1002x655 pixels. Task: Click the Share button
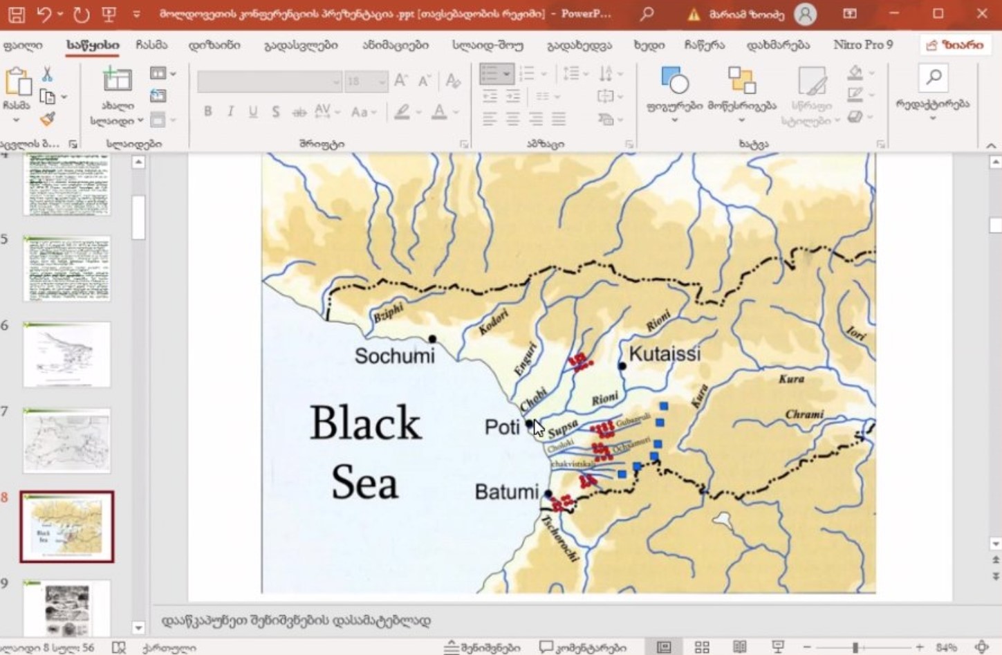pos(954,45)
